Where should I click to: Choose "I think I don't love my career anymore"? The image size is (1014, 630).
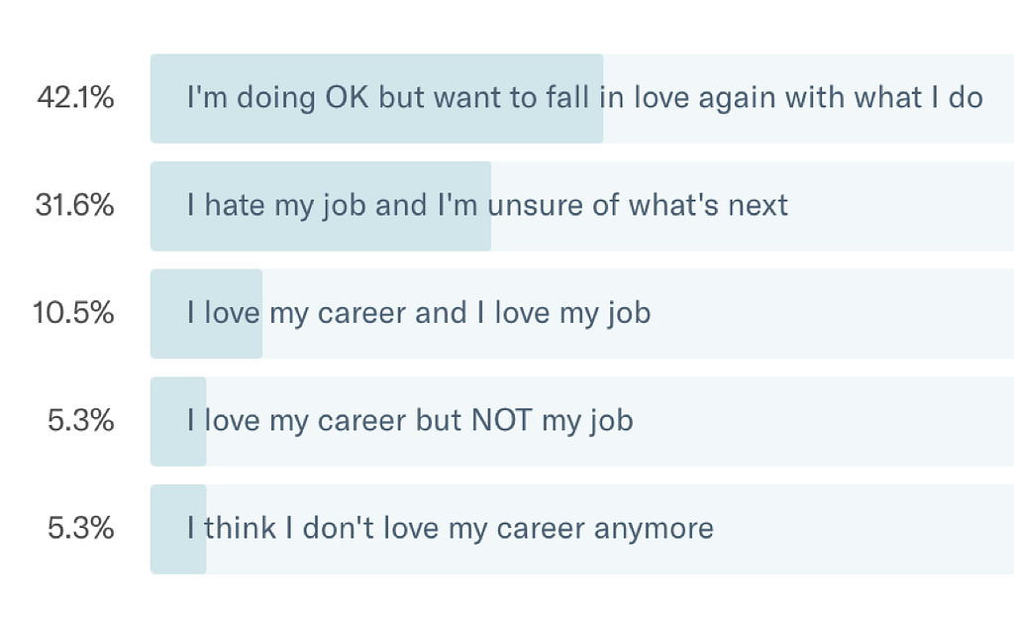coord(451,528)
